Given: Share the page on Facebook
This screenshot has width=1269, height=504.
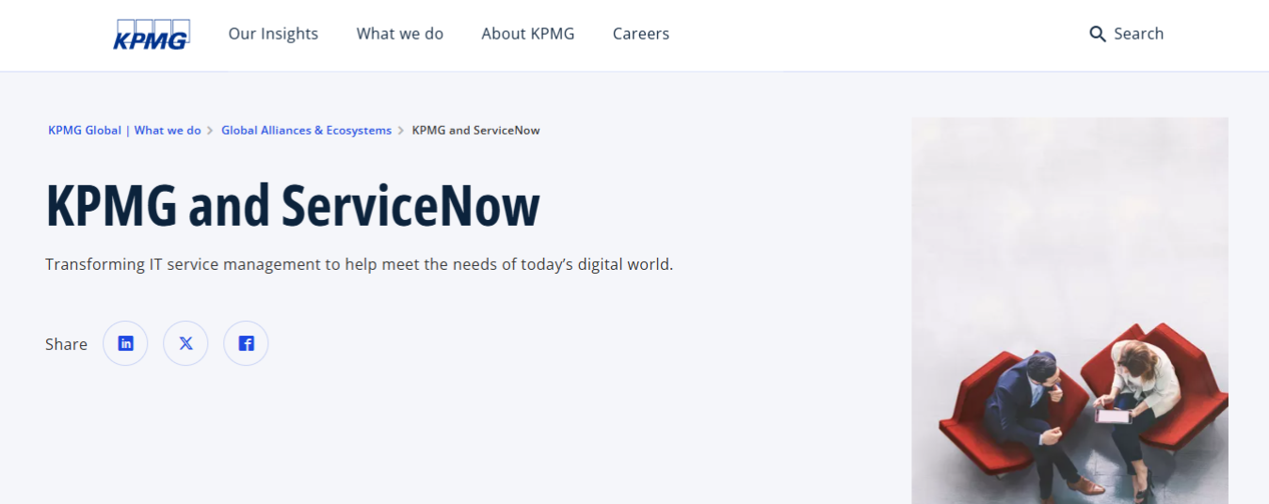Looking at the screenshot, I should point(246,343).
